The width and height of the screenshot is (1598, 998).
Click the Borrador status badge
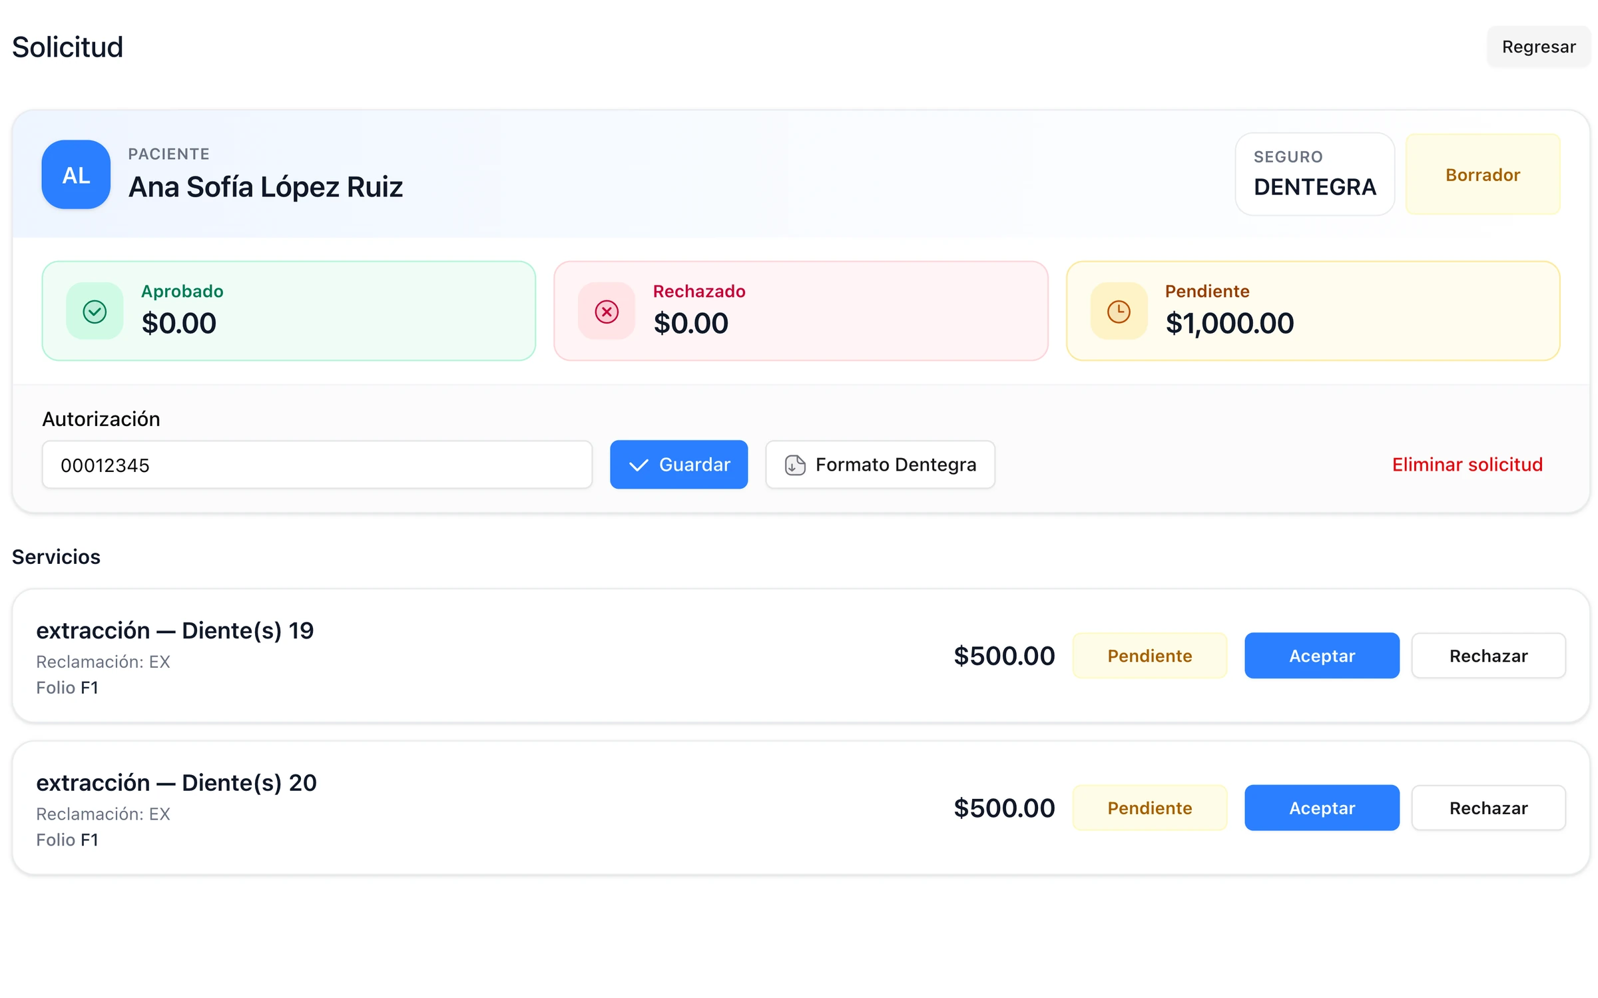pos(1482,174)
